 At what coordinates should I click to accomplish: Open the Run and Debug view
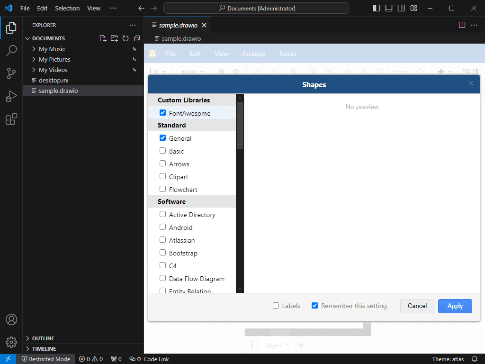coord(11,96)
